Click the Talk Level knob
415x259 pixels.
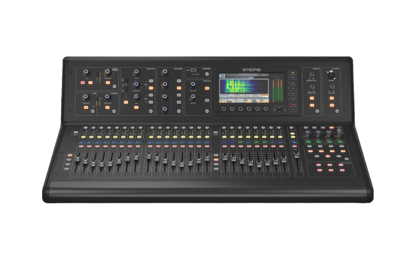tap(331, 87)
